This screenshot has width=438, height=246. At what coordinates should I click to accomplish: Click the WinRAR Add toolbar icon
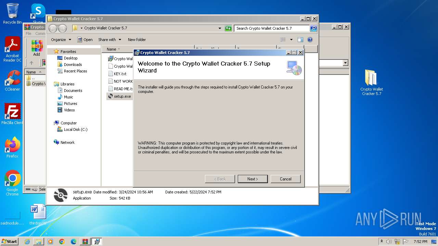coord(37,48)
